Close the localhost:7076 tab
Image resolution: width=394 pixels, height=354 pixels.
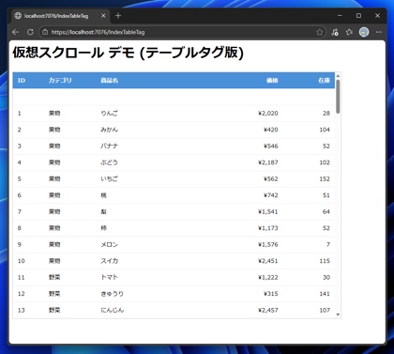[x=103, y=16]
